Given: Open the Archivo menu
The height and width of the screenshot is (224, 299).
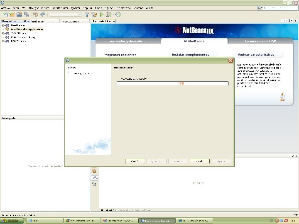Looking at the screenshot, I should pyautogui.click(x=5, y=8).
